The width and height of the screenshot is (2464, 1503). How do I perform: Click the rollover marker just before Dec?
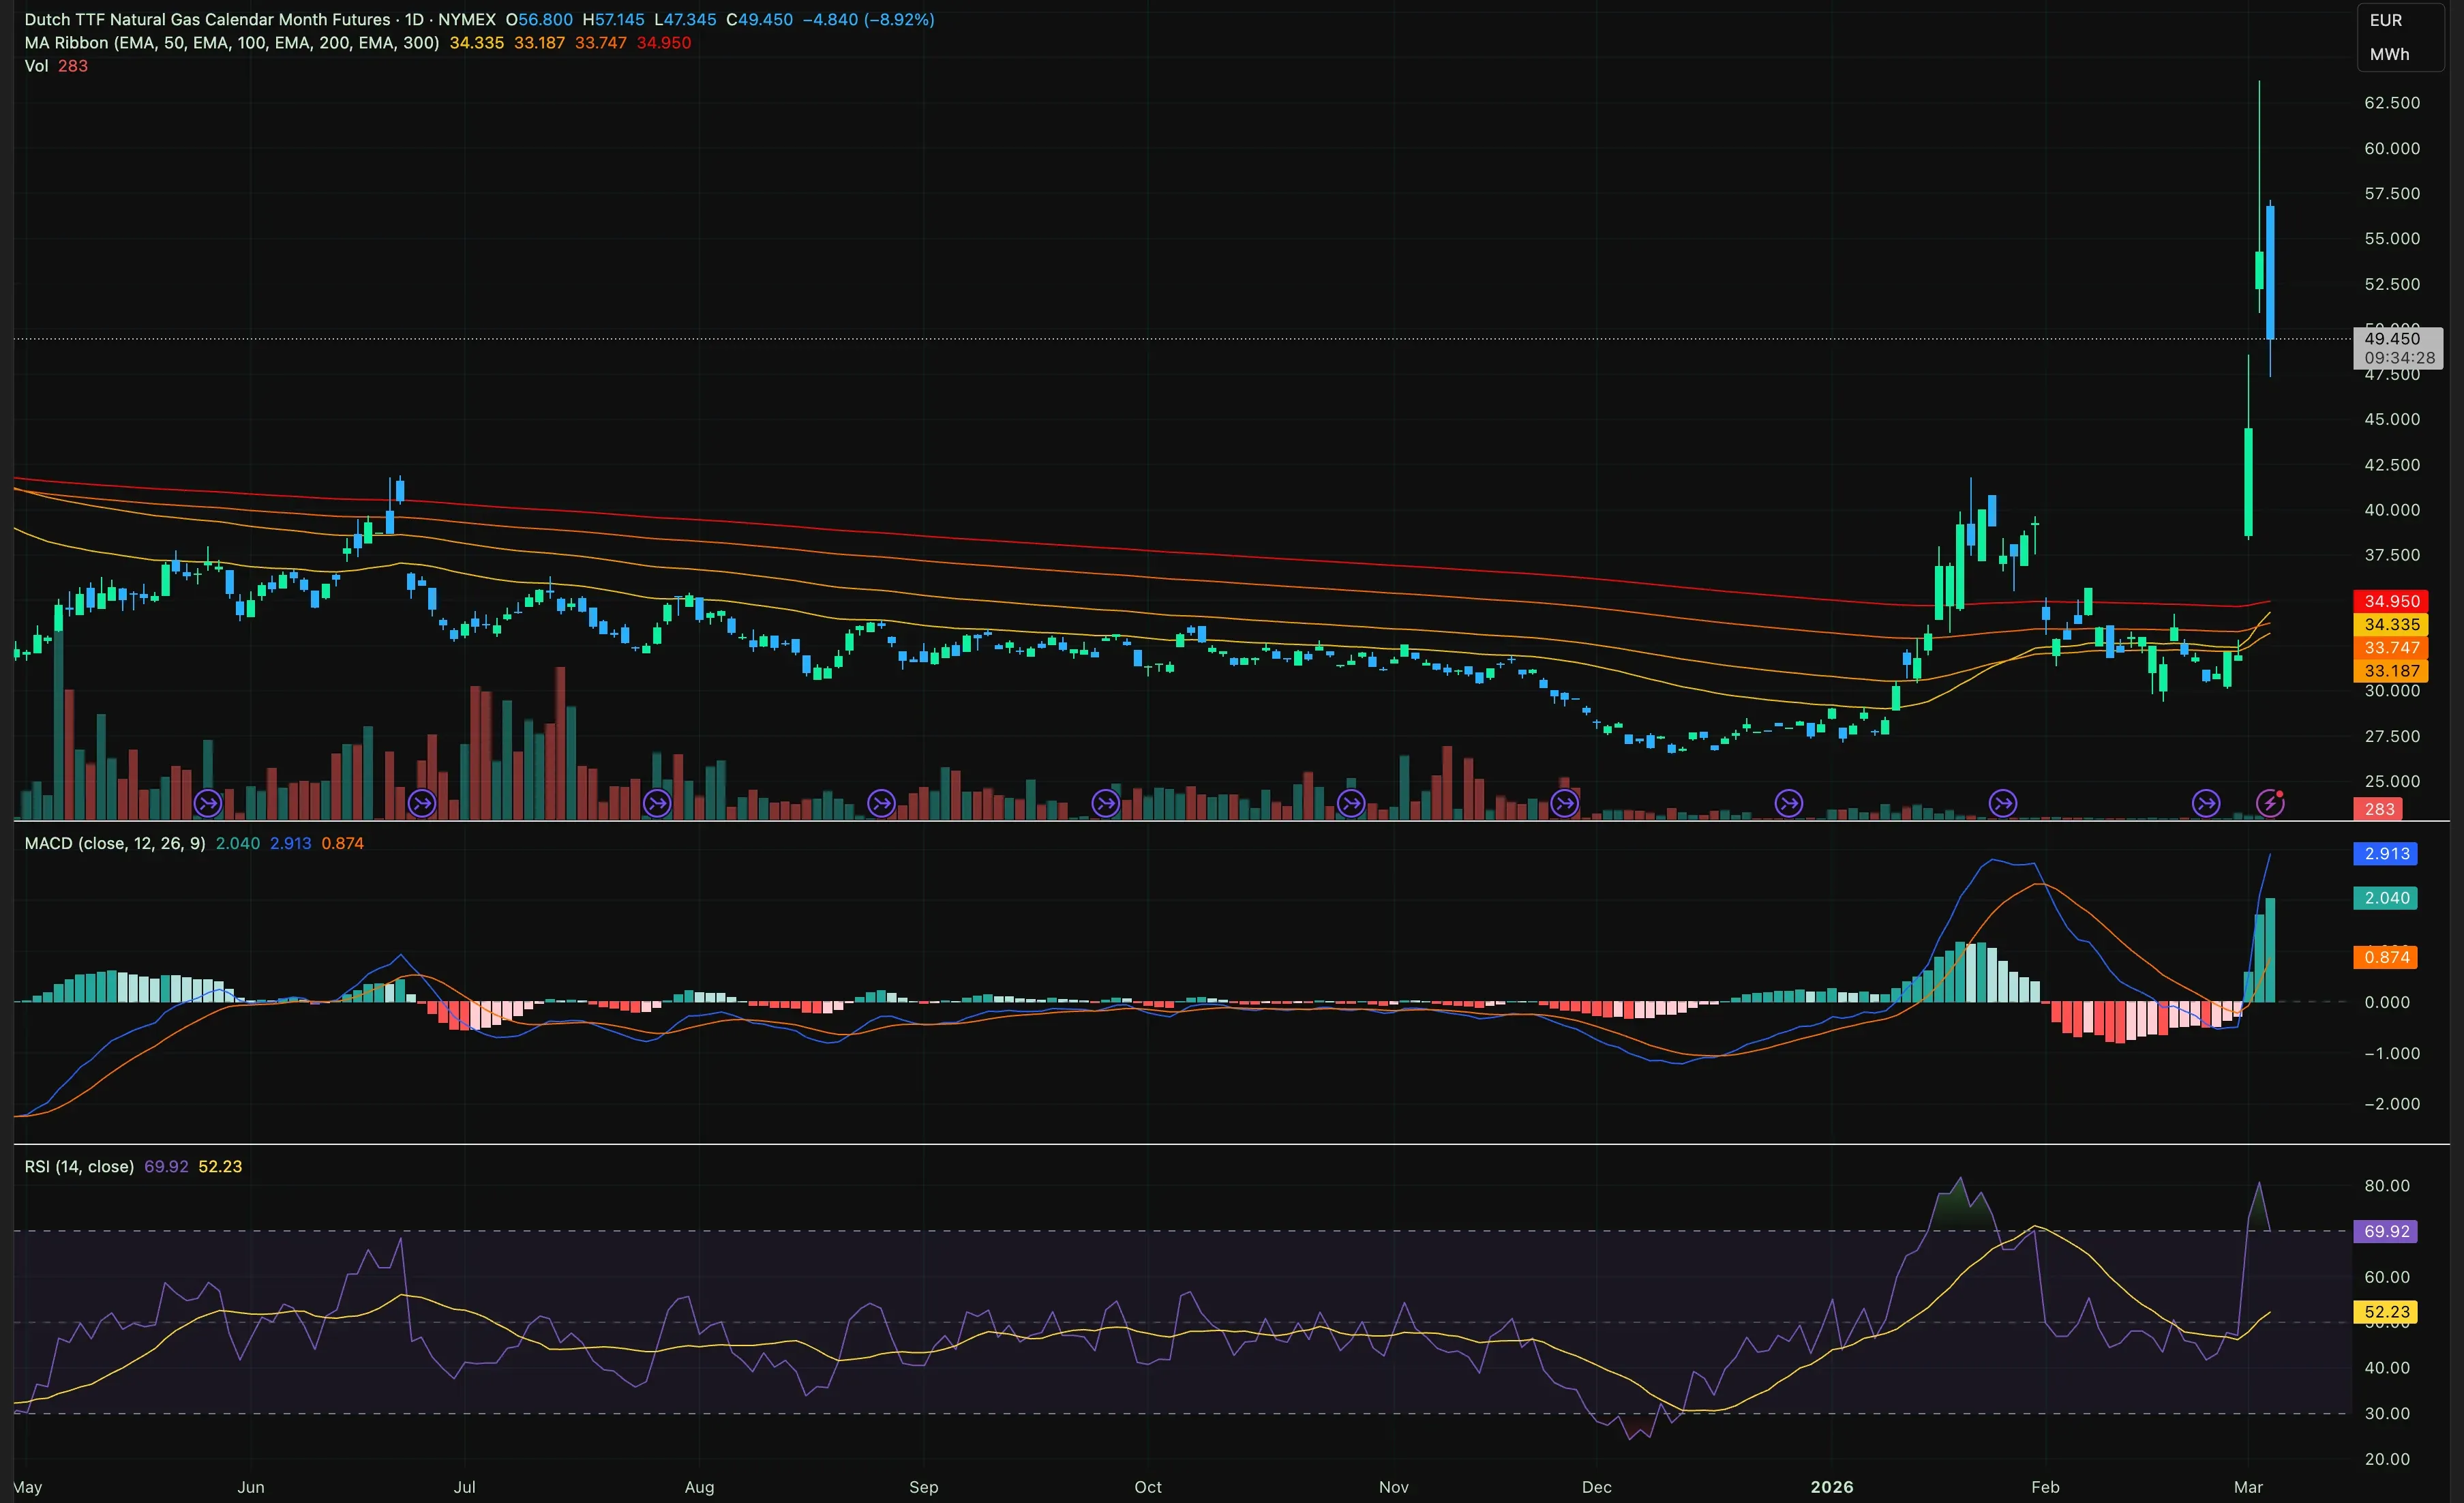point(1565,803)
